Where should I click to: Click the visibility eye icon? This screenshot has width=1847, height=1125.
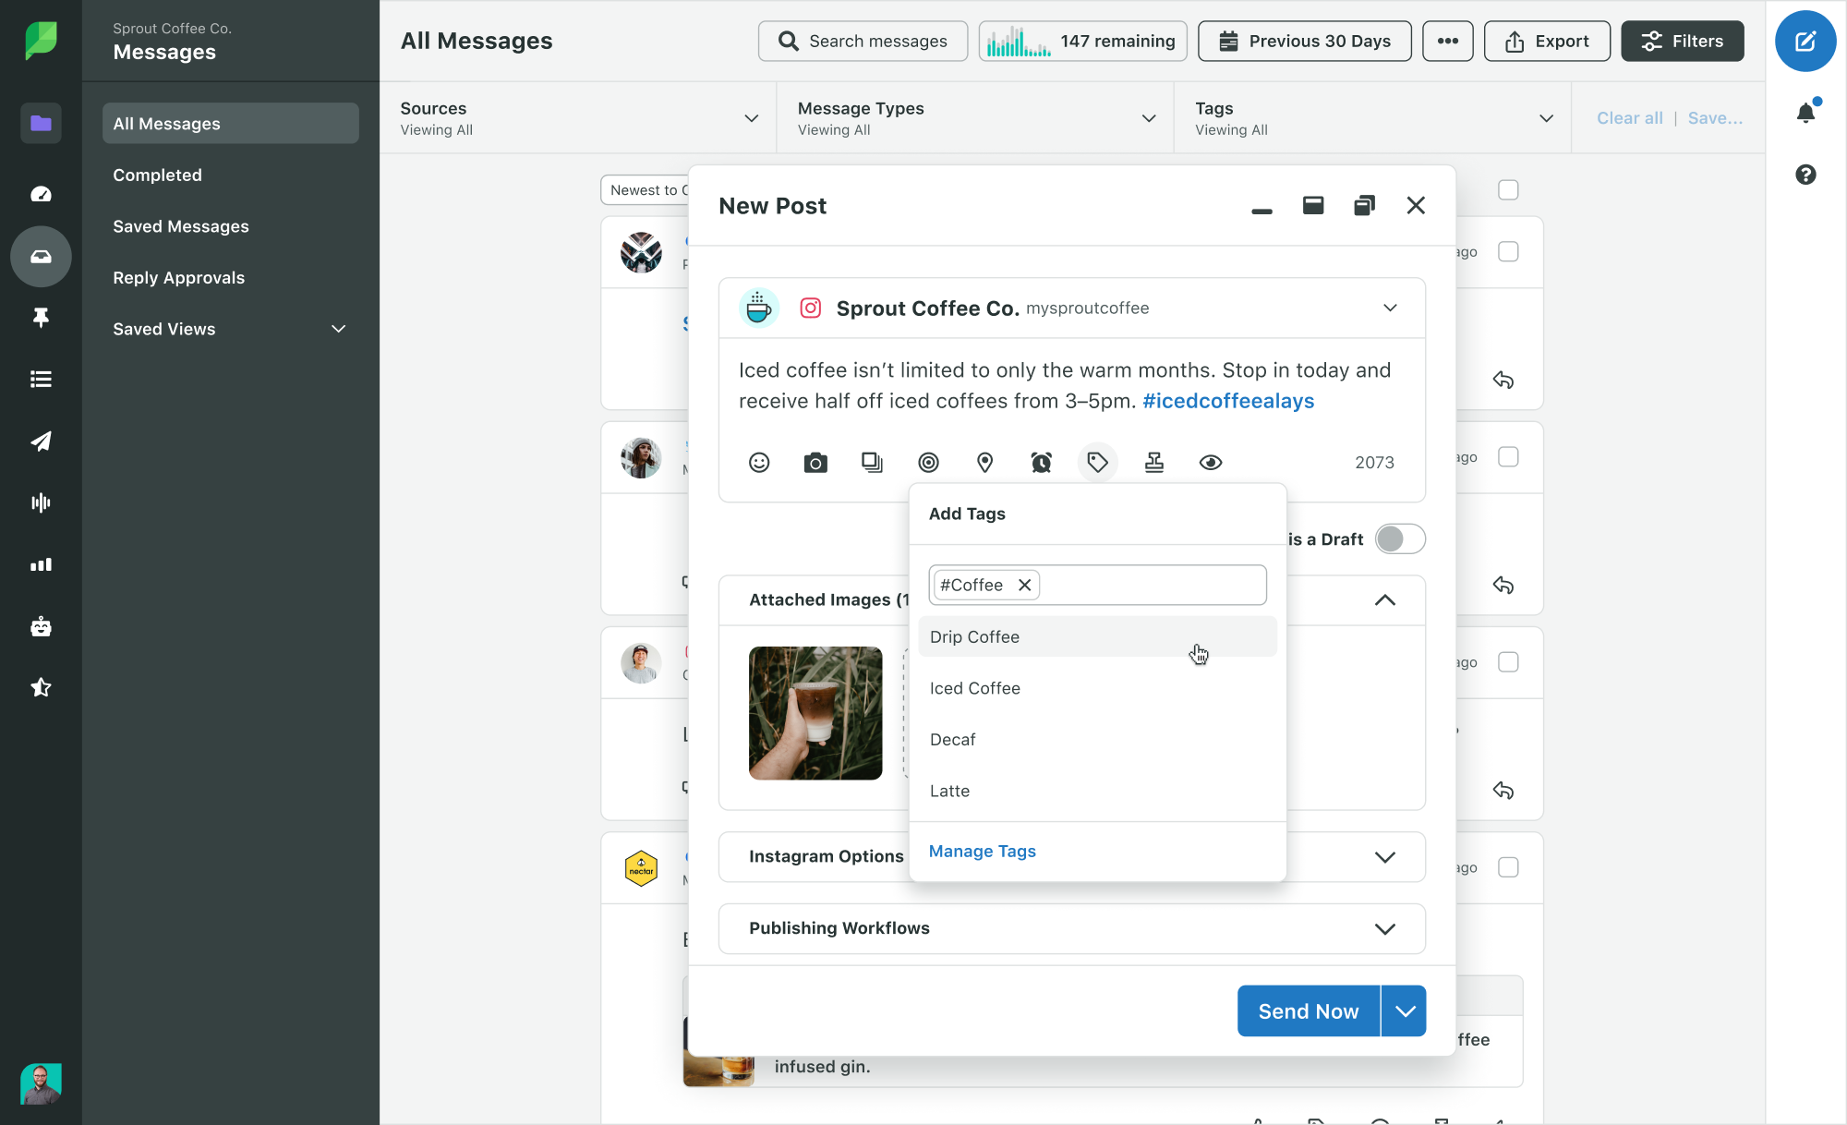pos(1211,462)
